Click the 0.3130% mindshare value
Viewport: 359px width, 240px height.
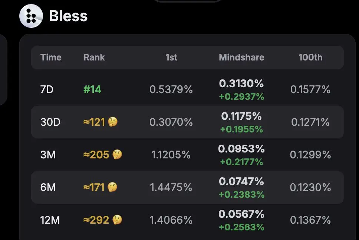241,83
